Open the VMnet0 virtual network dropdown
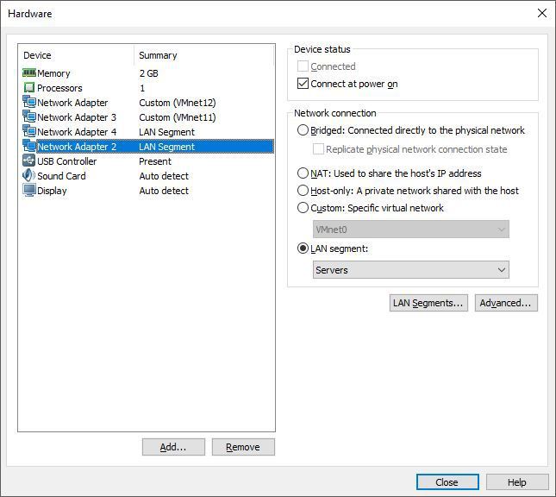The image size is (556, 497). (x=411, y=230)
